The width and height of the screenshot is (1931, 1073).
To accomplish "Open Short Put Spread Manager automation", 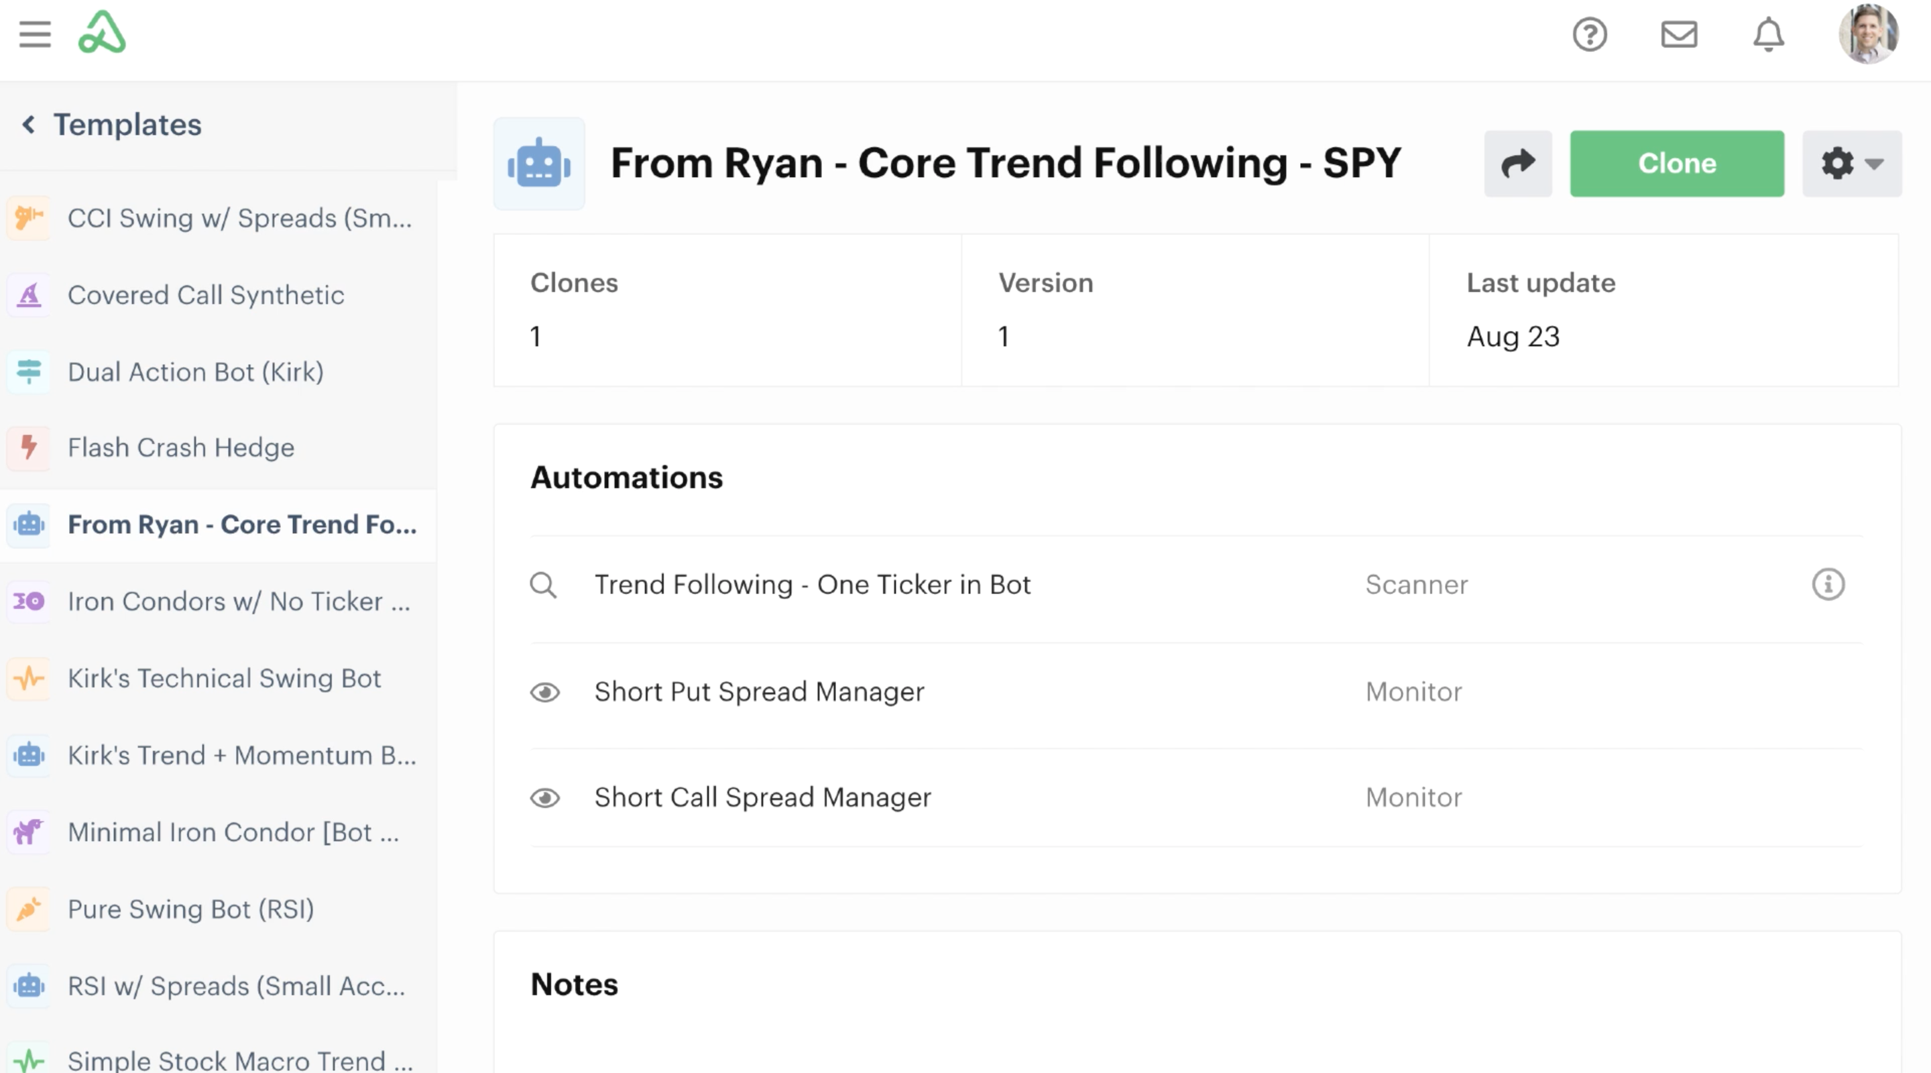I will coord(760,692).
